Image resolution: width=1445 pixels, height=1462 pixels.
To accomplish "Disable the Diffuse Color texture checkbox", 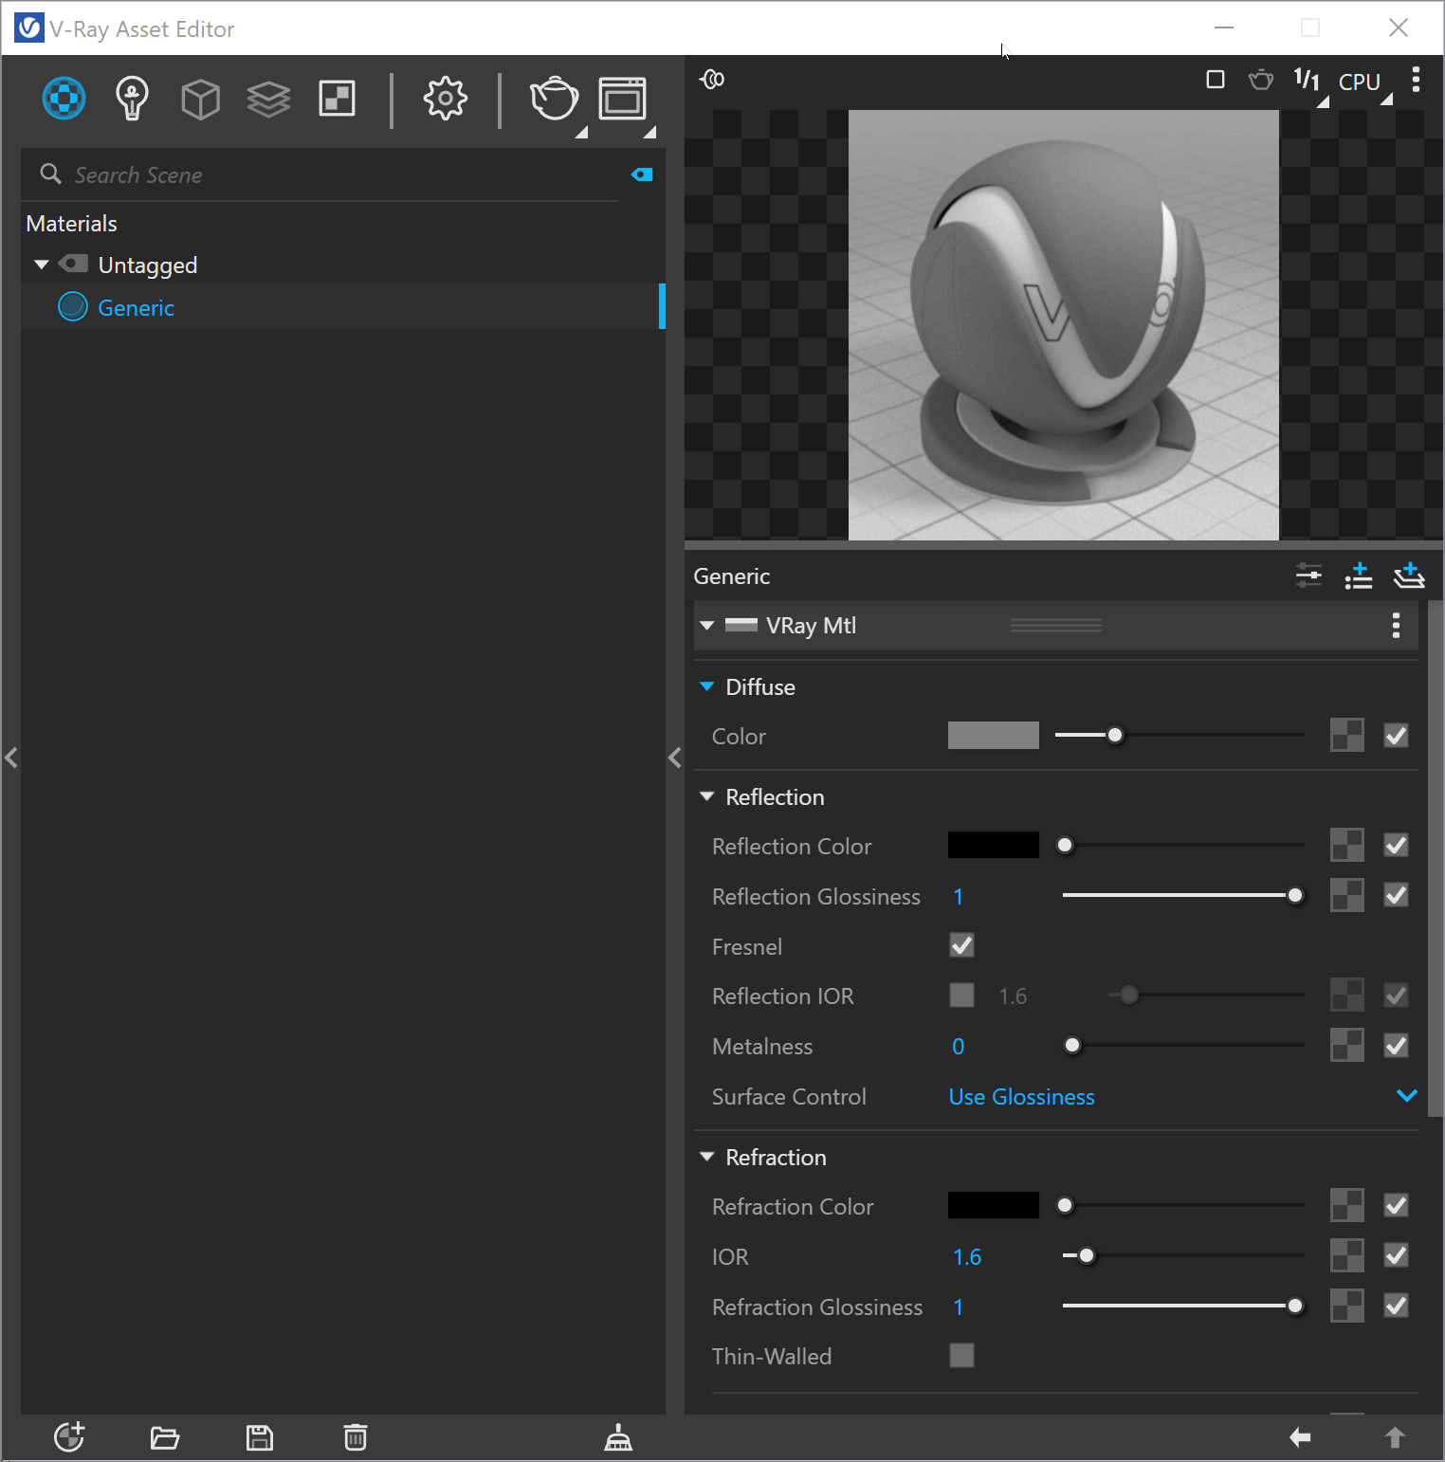I will (1396, 735).
